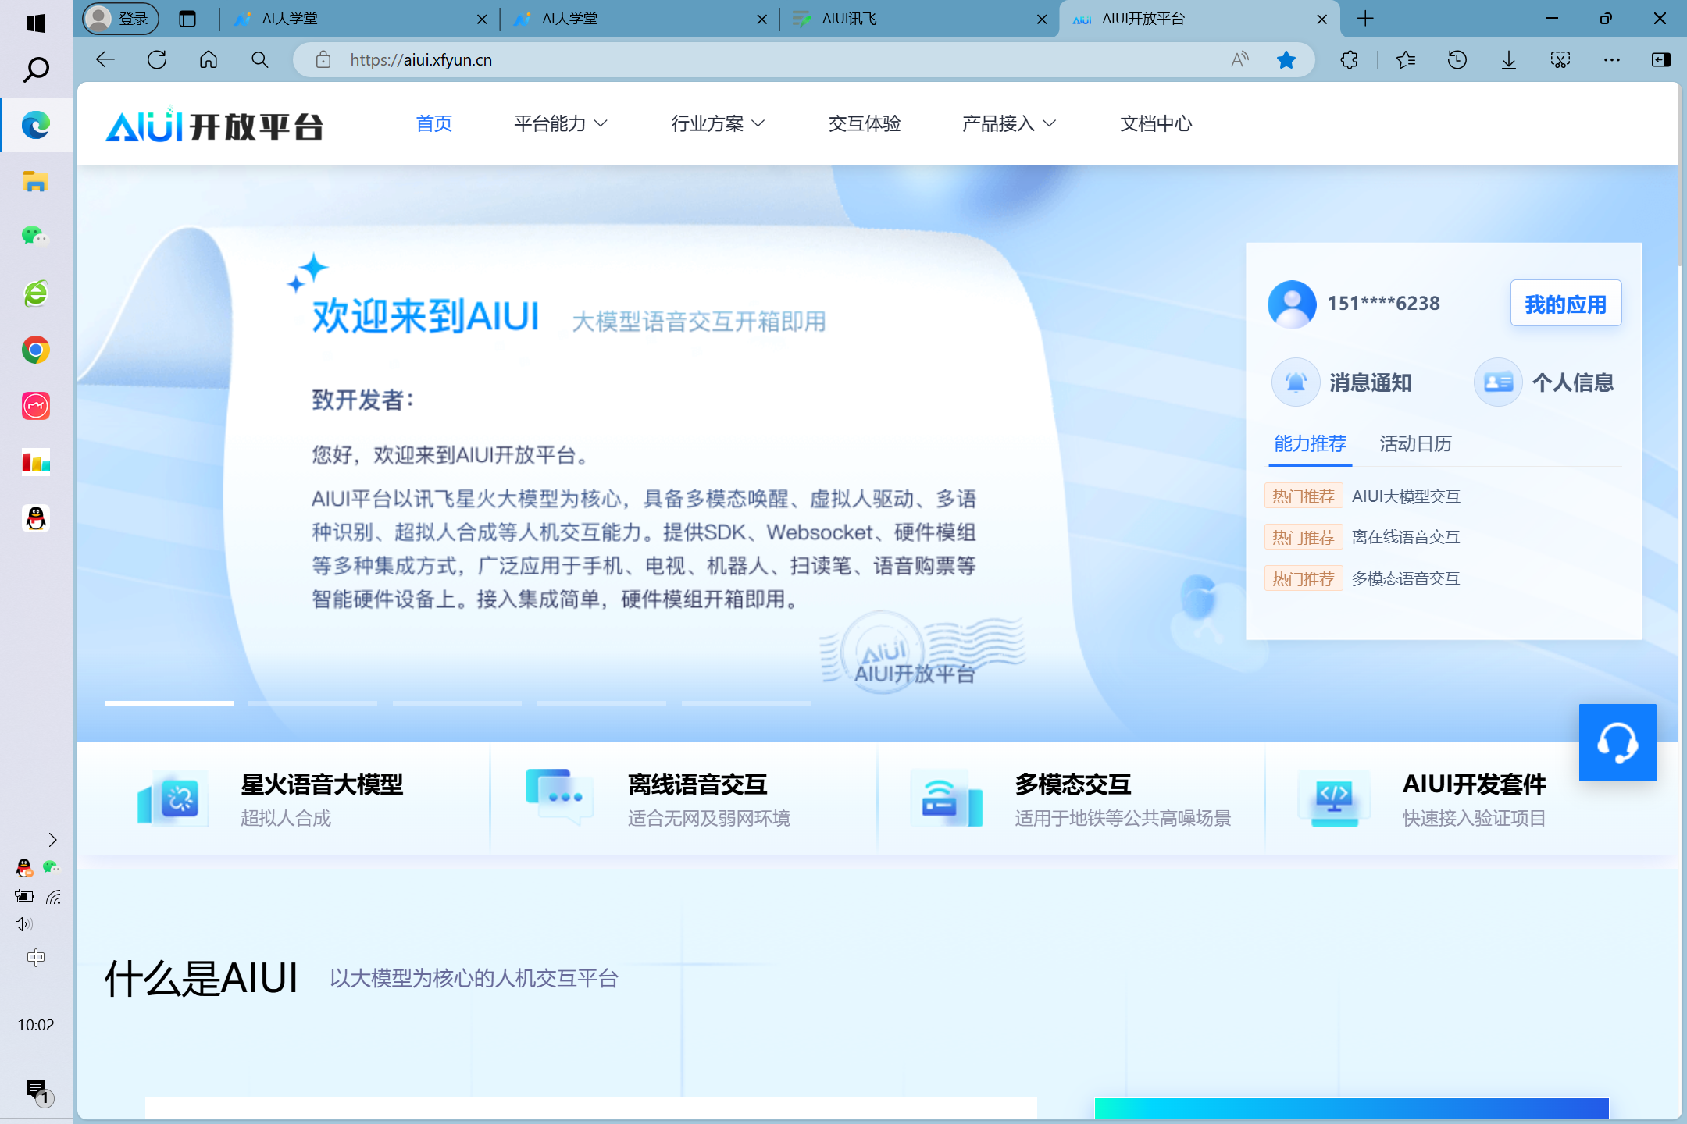Expand the 行业方案 dropdown menu
The height and width of the screenshot is (1124, 1687).
click(717, 123)
